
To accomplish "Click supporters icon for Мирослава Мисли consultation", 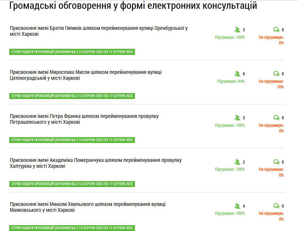I will click(x=237, y=74).
